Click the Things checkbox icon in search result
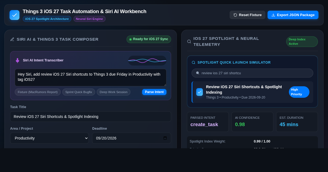Screen dimensions: 328x172 200,92
